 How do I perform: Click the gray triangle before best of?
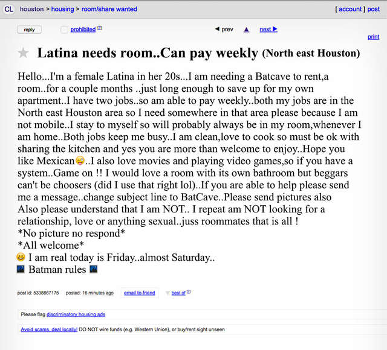pos(167,293)
